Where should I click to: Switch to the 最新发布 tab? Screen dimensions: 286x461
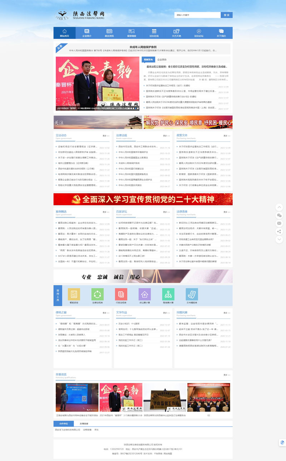coord(148,60)
